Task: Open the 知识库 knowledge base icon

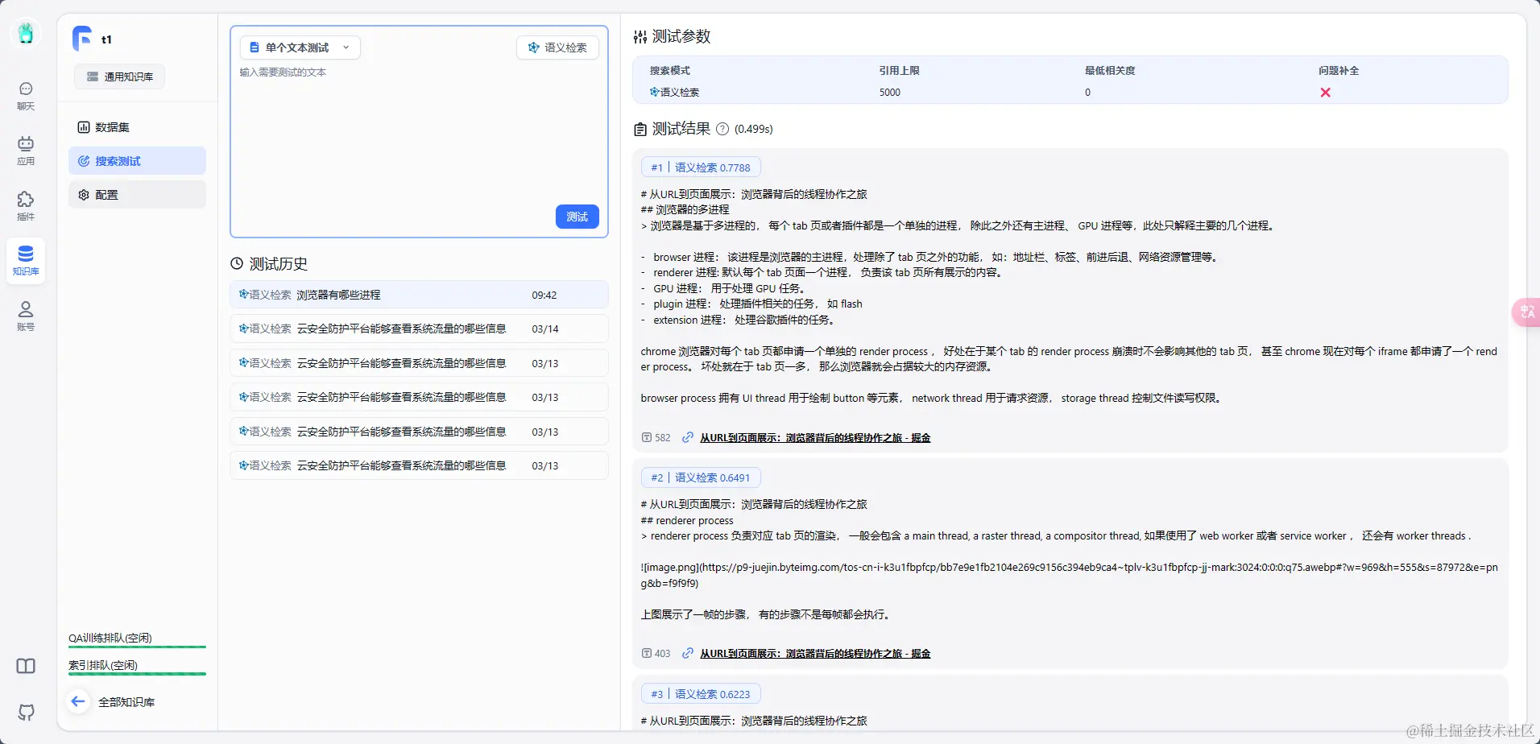Action: 26,260
